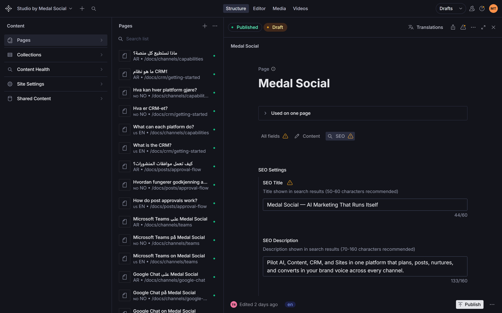The image size is (502, 313).
Task: Open the Drafts perspective dropdown
Action: pyautogui.click(x=451, y=8)
